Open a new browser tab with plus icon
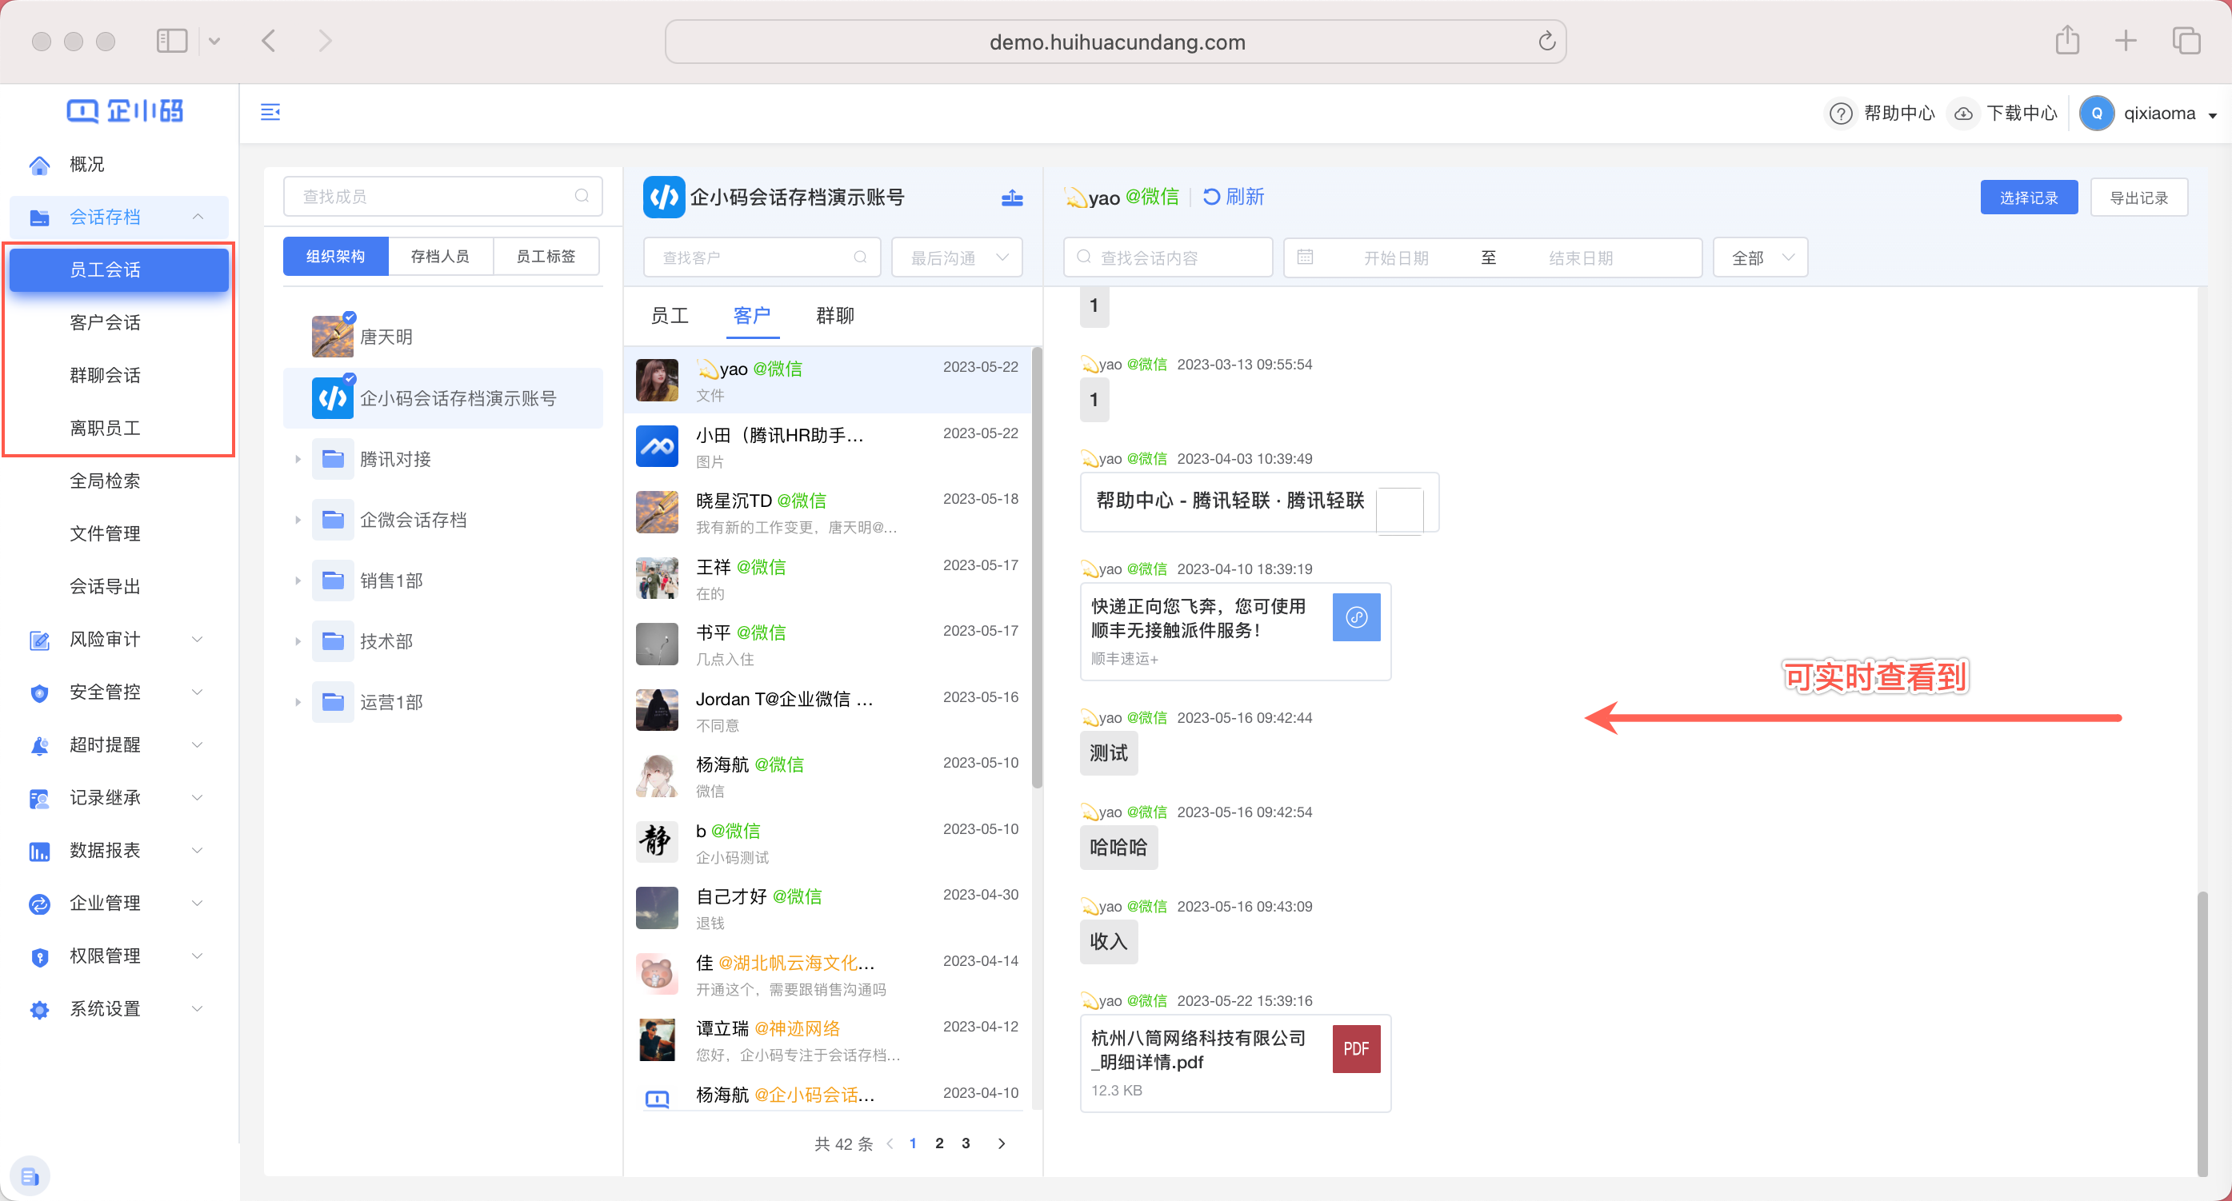Screen dimensions: 2232x1201 (x=2126, y=41)
